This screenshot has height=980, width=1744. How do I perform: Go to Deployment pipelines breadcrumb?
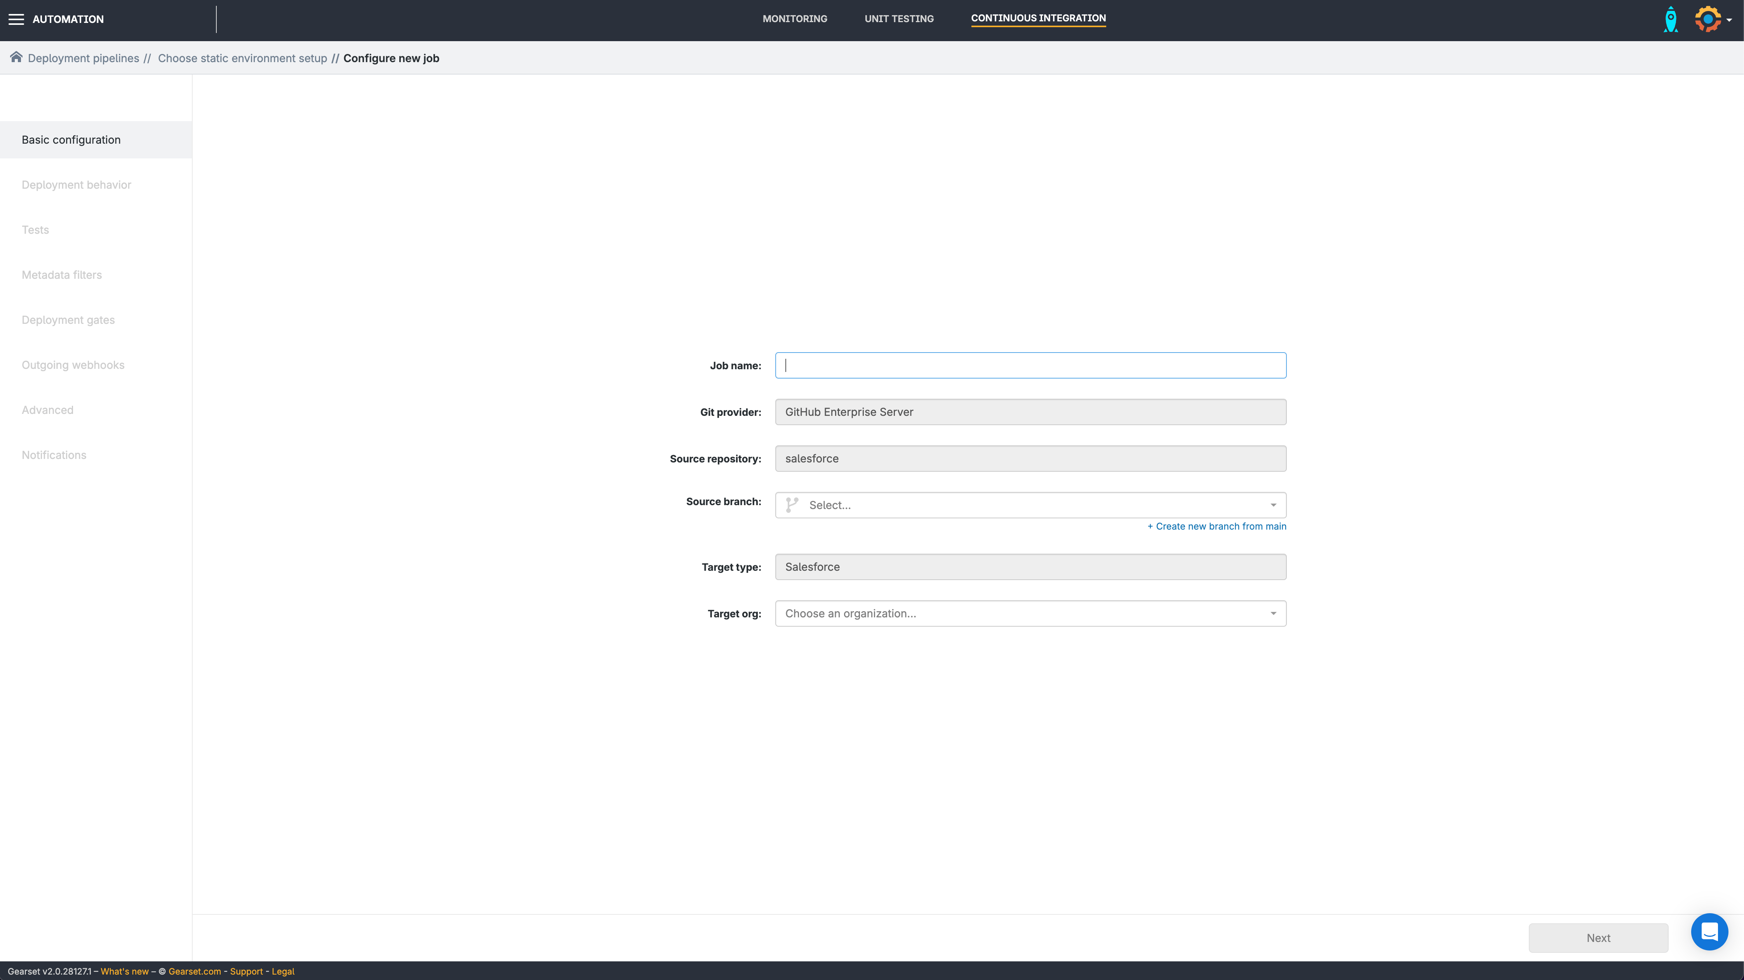coord(83,58)
